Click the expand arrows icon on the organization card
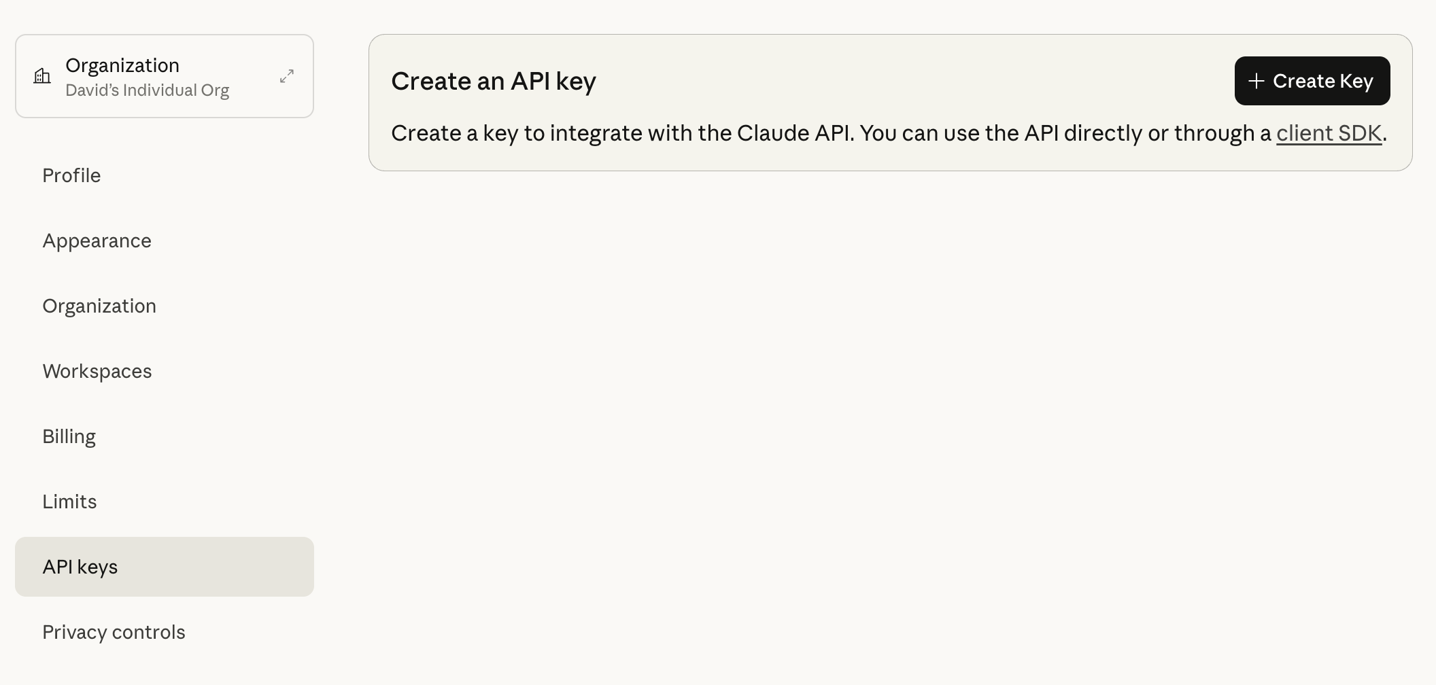Image resolution: width=1436 pixels, height=685 pixels. pos(287,76)
